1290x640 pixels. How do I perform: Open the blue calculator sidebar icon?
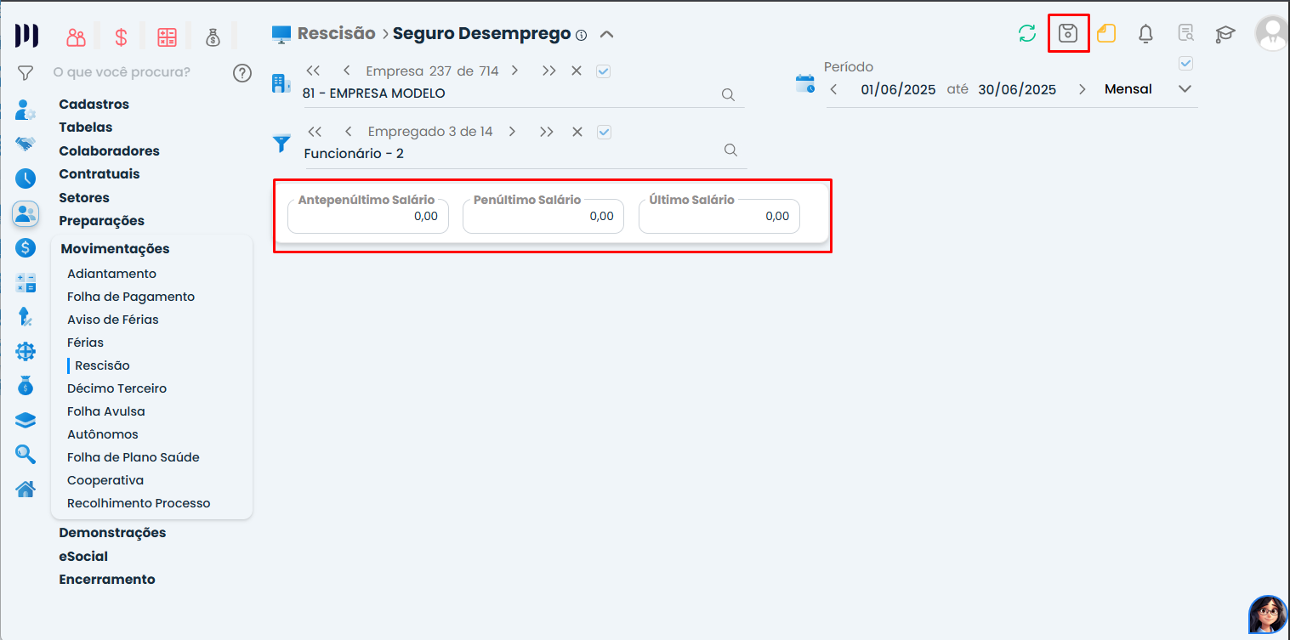tap(26, 283)
